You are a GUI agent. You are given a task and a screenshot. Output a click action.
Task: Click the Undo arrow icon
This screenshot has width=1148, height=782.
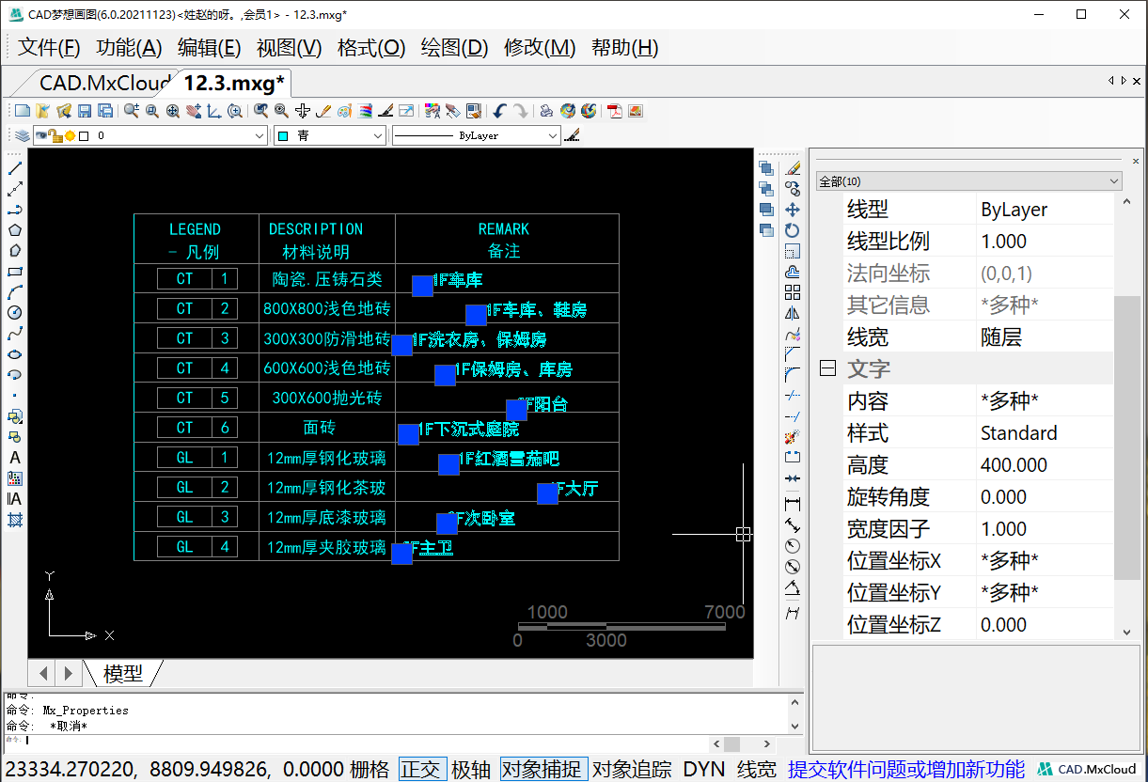pos(500,111)
